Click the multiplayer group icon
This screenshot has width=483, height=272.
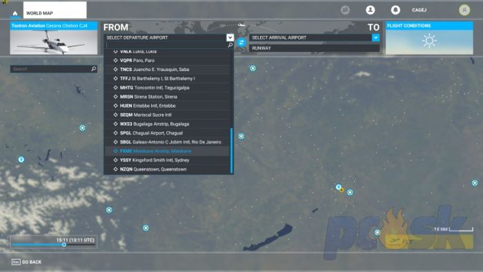[x=345, y=10]
